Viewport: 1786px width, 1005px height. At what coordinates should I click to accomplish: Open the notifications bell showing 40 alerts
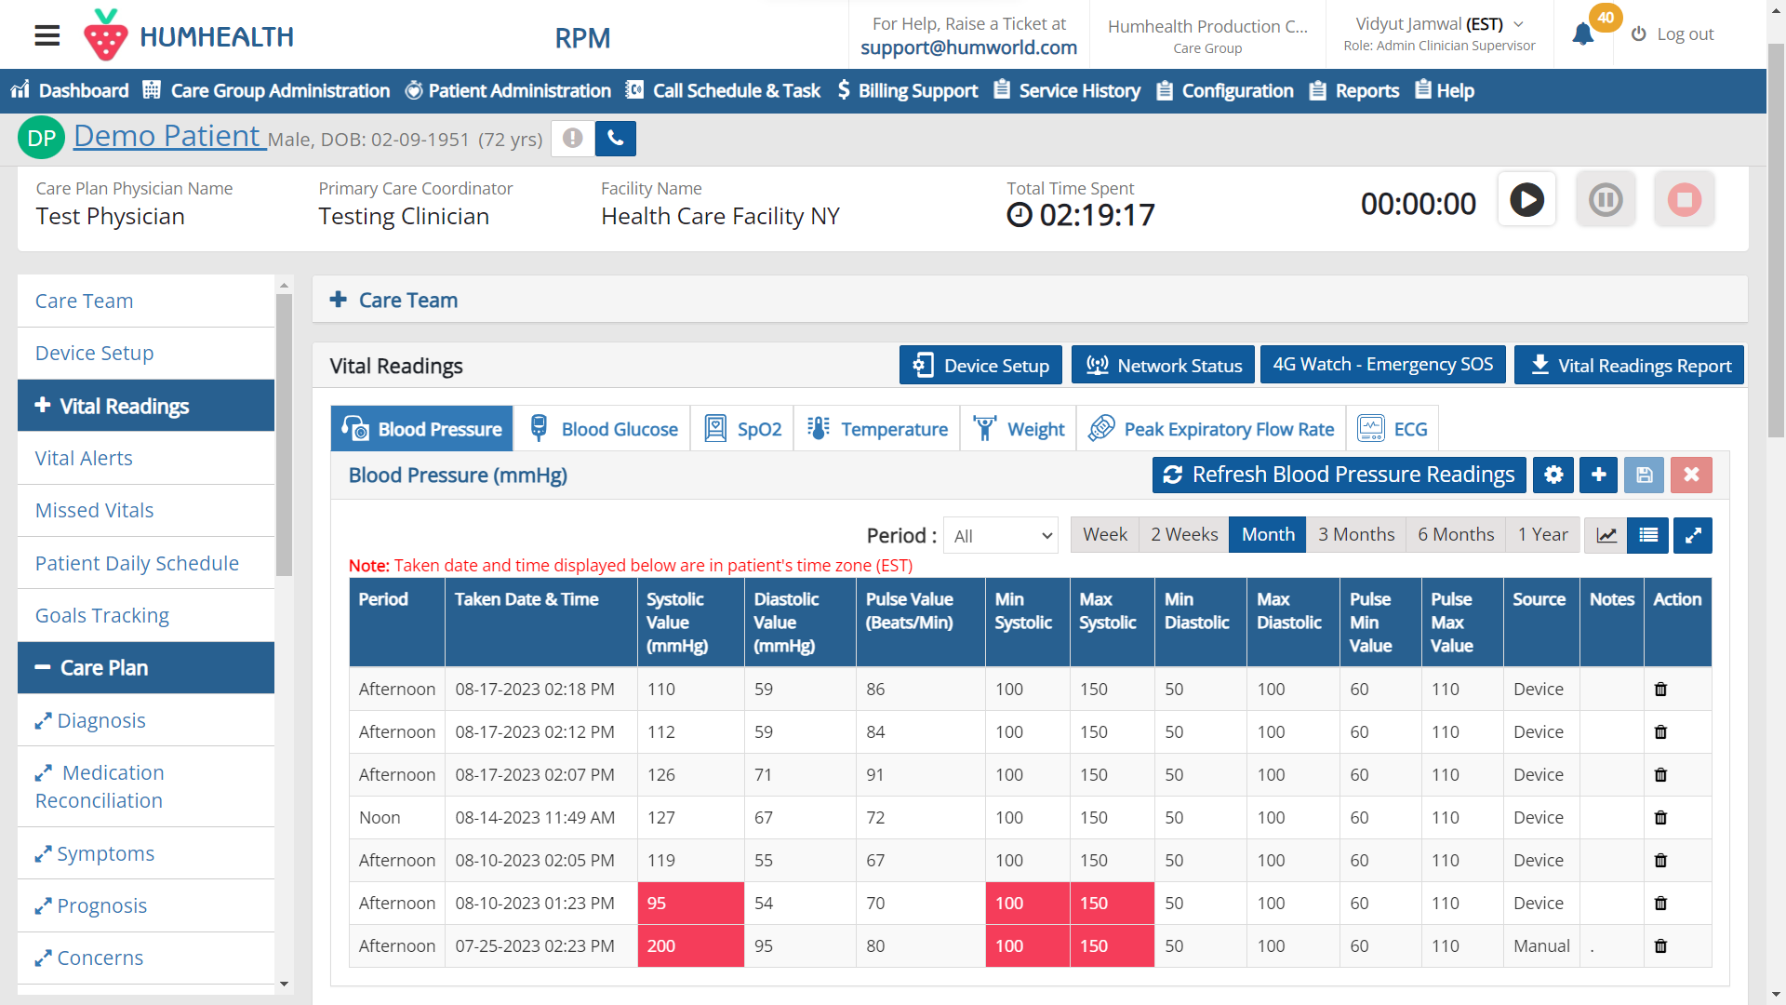[1583, 34]
